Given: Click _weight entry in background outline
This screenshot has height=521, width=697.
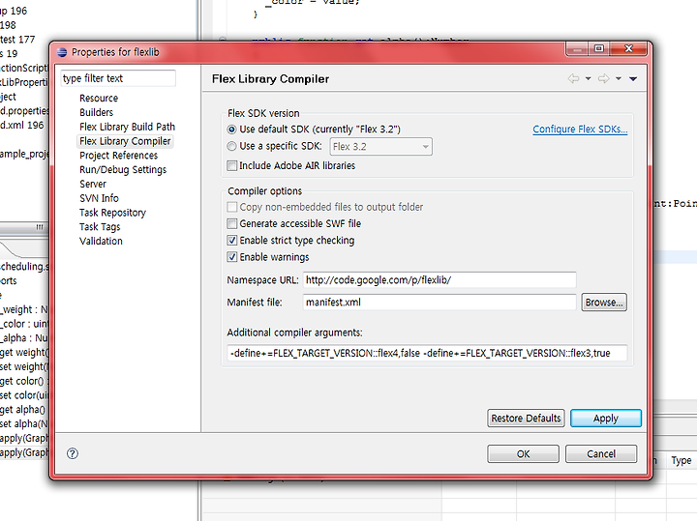Looking at the screenshot, I should click(24, 309).
